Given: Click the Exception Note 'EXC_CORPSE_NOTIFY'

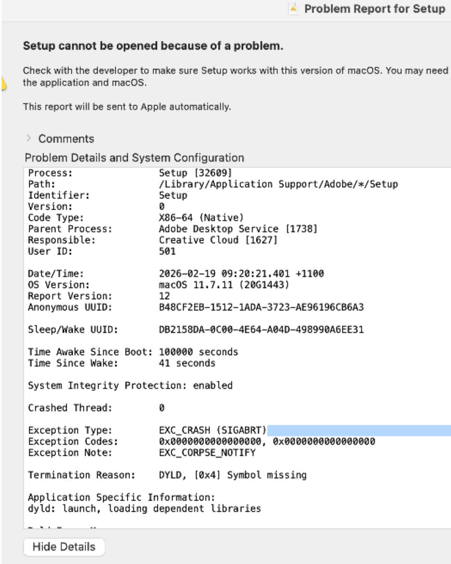Looking at the screenshot, I should [207, 453].
